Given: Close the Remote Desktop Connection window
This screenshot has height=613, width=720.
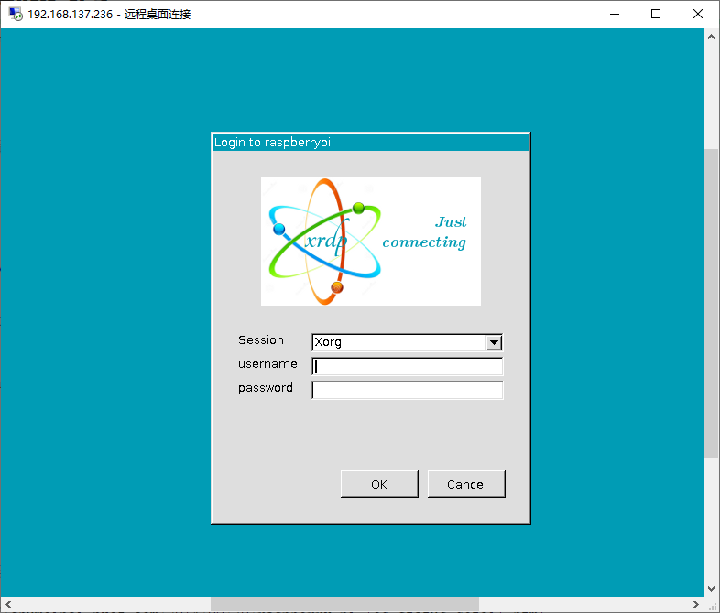Looking at the screenshot, I should [698, 14].
